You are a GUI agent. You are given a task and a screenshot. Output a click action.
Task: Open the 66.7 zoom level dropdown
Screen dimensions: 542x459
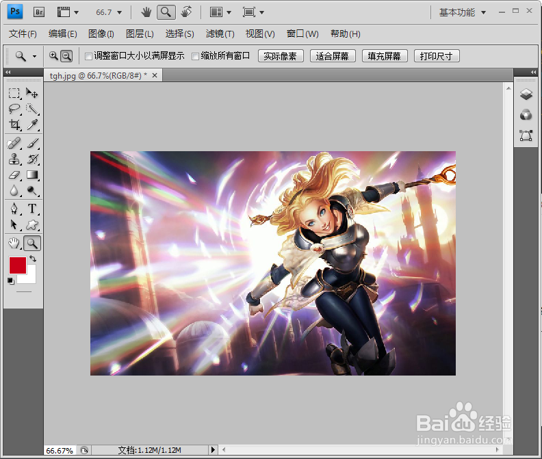[x=120, y=13]
